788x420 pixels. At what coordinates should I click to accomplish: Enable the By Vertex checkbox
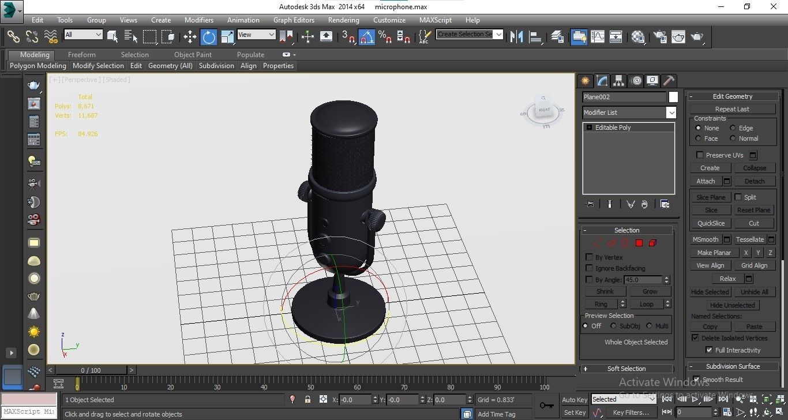click(589, 257)
